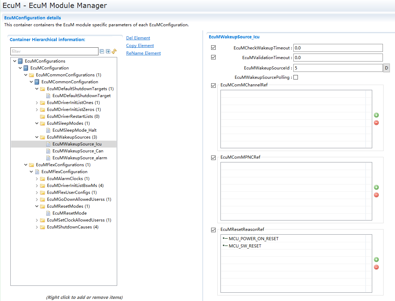
Task: Click the expand all tree icon
Action: click(x=108, y=51)
